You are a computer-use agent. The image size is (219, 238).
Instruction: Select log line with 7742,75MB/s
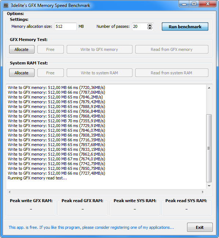tap(56, 164)
